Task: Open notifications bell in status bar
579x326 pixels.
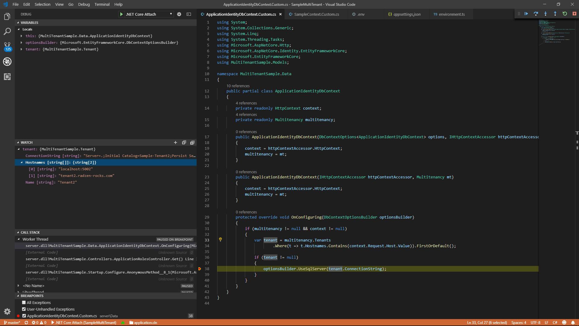Action: point(573,323)
